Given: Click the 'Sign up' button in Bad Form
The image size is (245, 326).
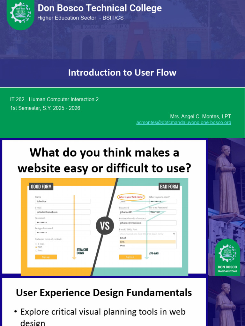Looking at the screenshot, I should [130, 257].
